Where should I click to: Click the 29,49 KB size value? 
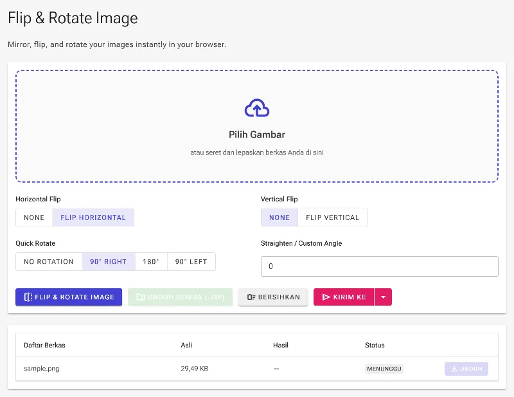[x=195, y=369]
